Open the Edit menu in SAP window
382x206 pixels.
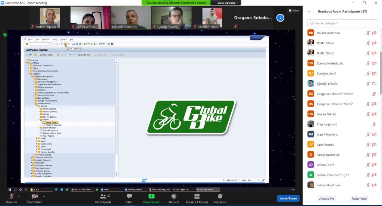37,39
